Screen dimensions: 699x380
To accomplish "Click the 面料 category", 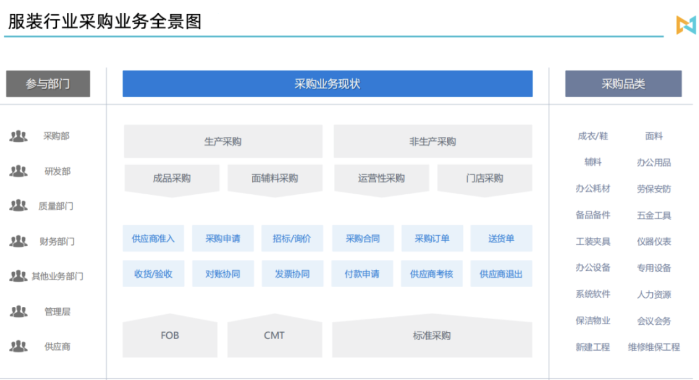I will pos(654,136).
